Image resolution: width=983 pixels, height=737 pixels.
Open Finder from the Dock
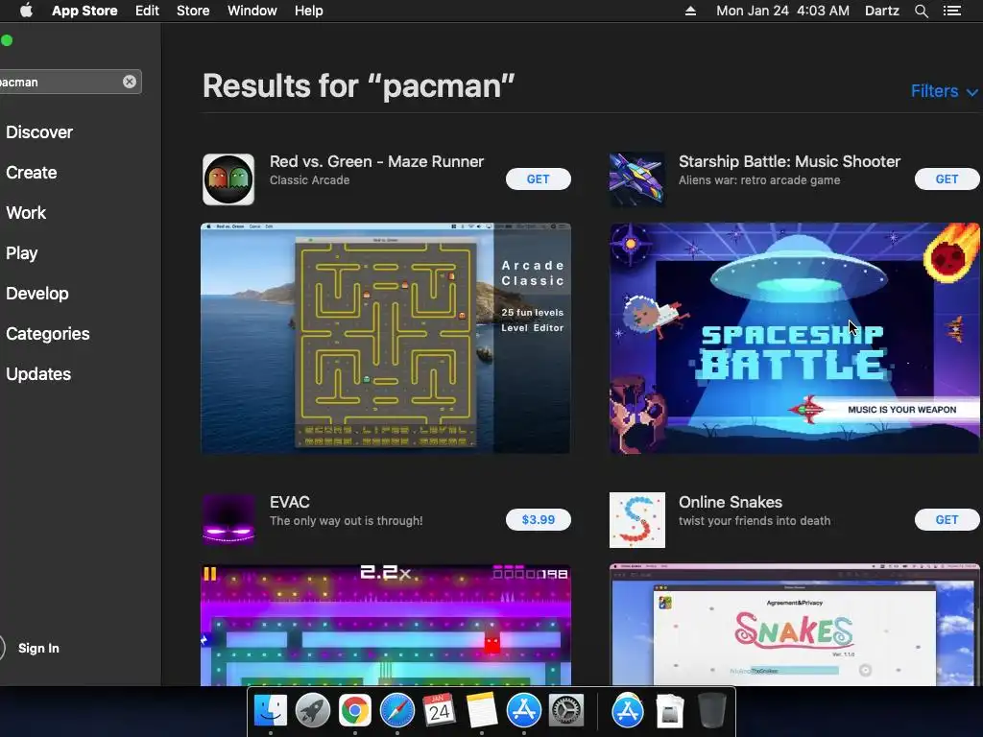[x=270, y=711]
